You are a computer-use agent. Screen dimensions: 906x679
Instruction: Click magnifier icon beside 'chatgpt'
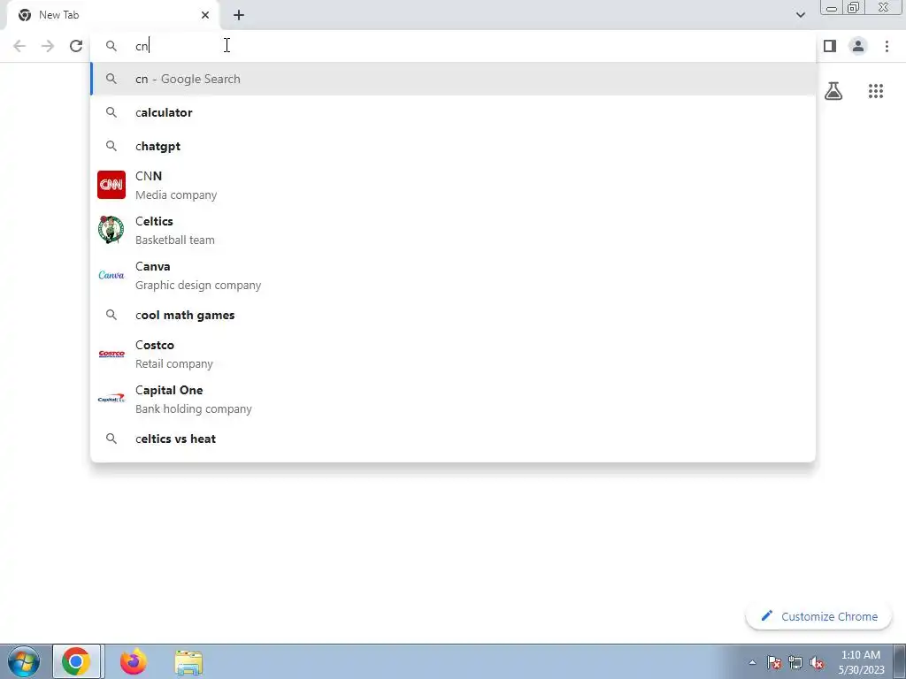click(111, 146)
